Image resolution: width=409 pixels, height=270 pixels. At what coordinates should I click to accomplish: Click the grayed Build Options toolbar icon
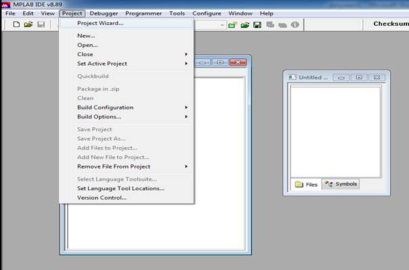tap(270, 25)
